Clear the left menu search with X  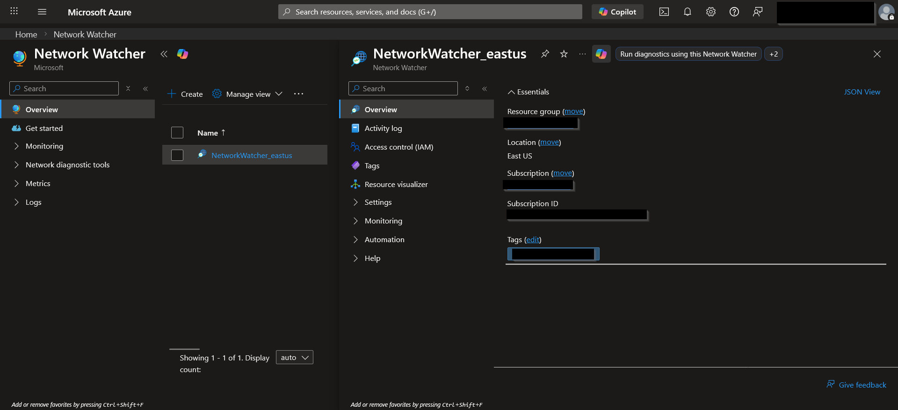(x=128, y=88)
